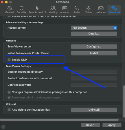The height and width of the screenshot is (130, 125).
Task: Click the vertical scrollbar thumb
Action: 124,101
